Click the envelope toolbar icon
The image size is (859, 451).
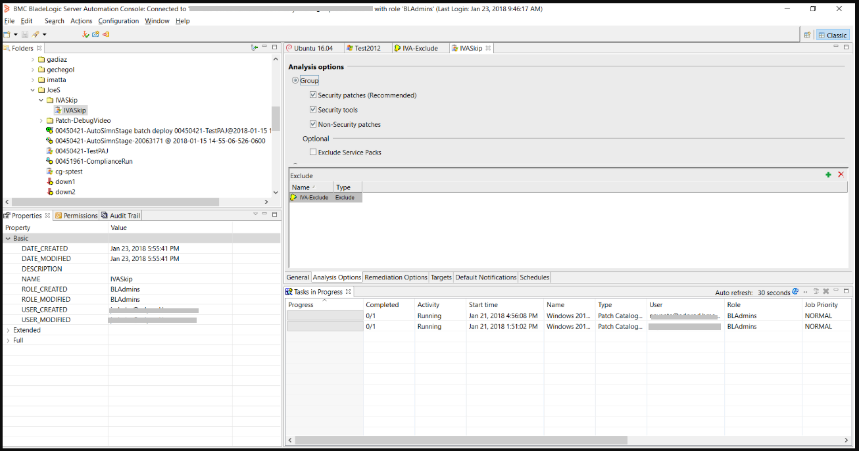coord(95,34)
